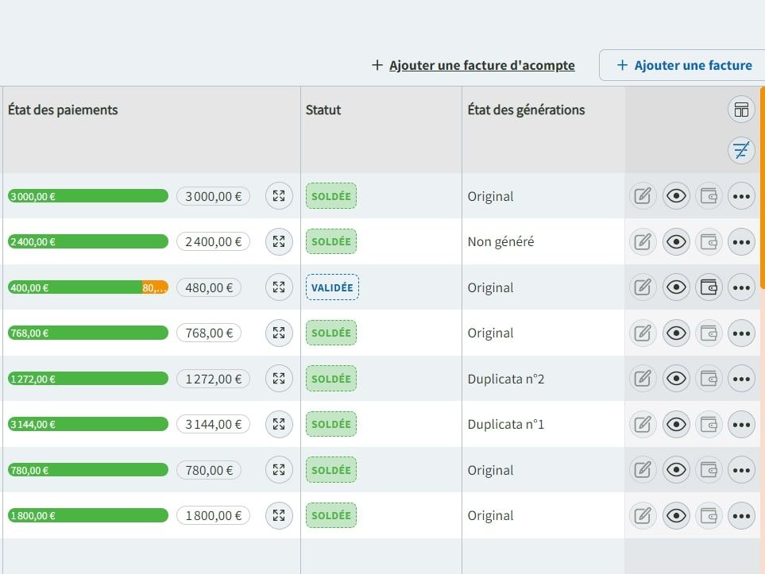
Task: Edit the 780,00 € invoice row
Action: point(643,470)
